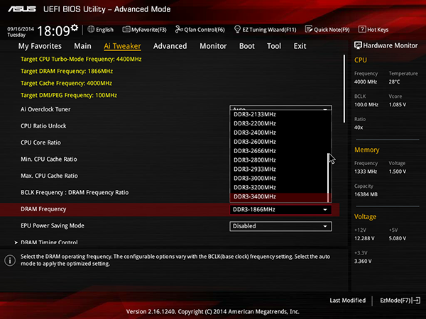
Task: Click the Hardware Monitor screen icon
Action: click(358, 45)
